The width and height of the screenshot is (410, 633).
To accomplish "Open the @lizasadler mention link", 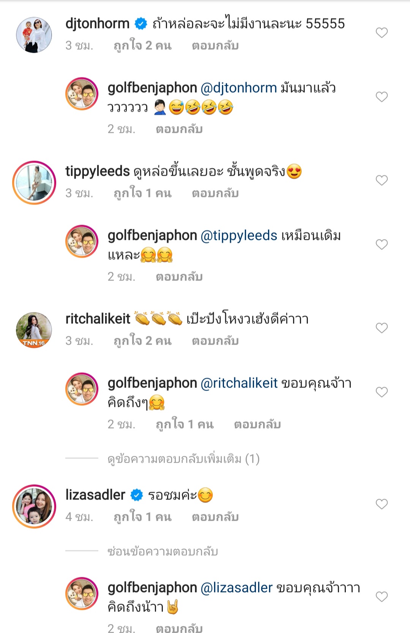I will (x=236, y=588).
